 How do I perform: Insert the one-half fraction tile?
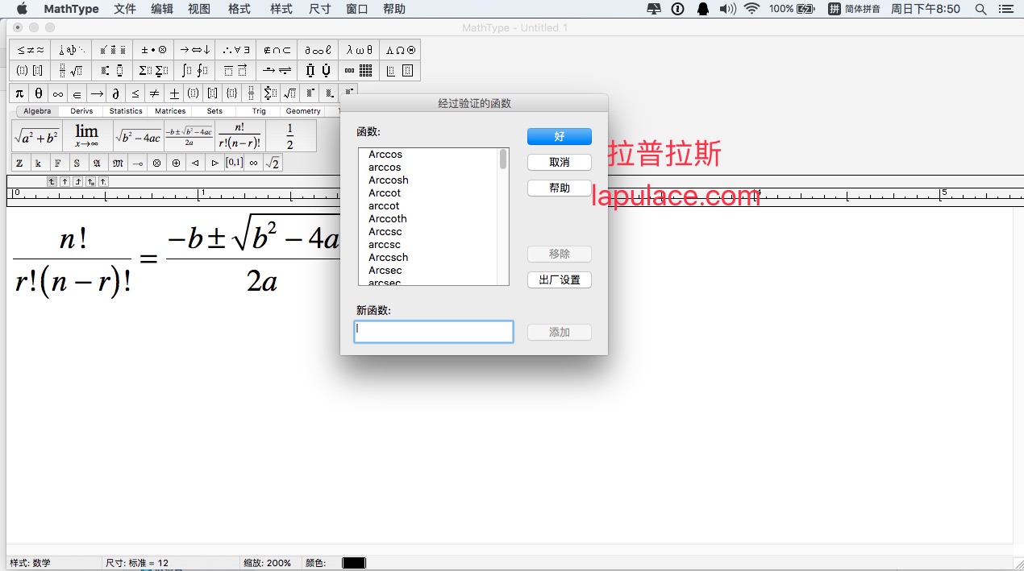coord(290,135)
